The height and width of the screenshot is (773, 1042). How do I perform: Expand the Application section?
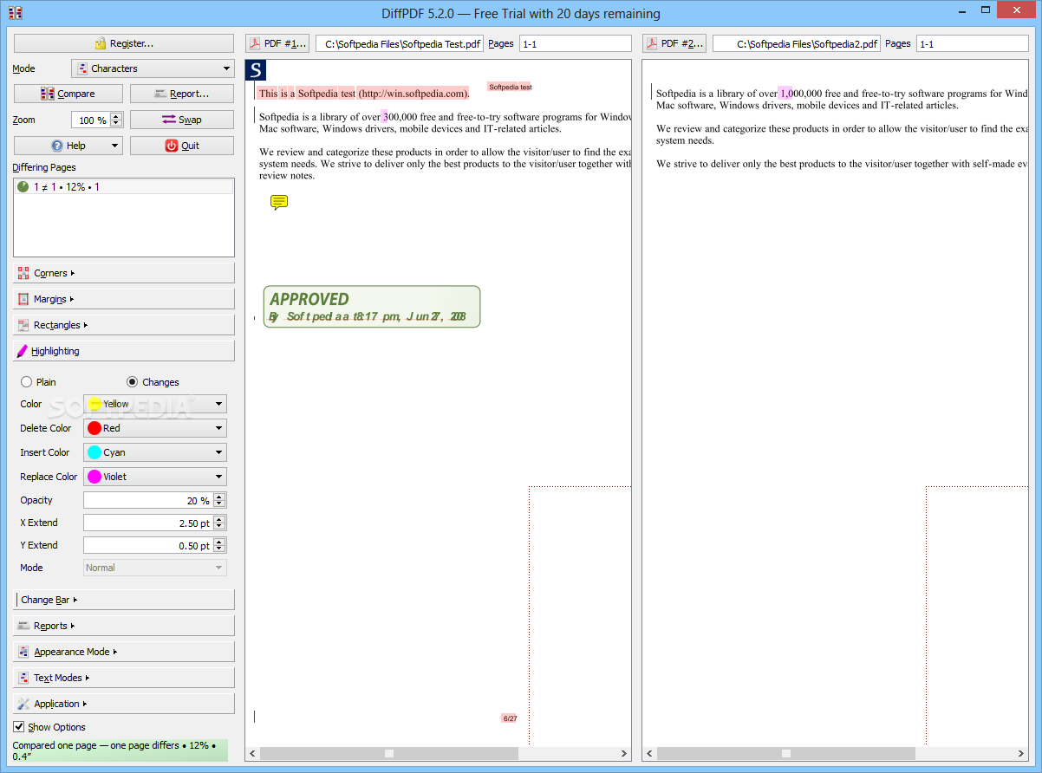[x=124, y=704]
